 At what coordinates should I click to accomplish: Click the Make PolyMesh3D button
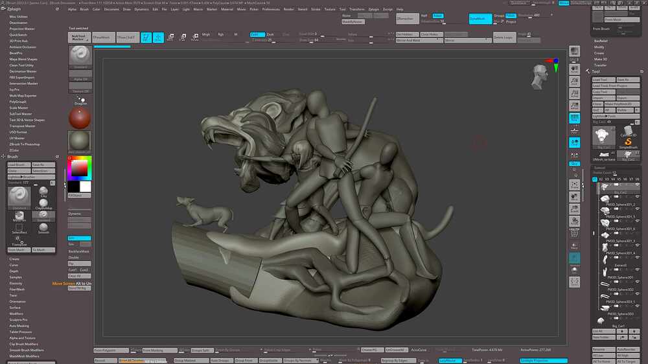click(x=622, y=104)
